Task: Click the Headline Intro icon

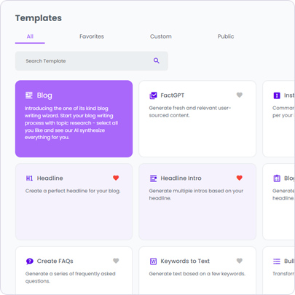Action: (x=153, y=178)
